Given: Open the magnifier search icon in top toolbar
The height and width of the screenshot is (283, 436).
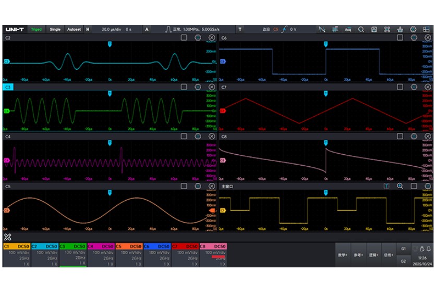Looking at the screenshot, I should tap(361, 30).
